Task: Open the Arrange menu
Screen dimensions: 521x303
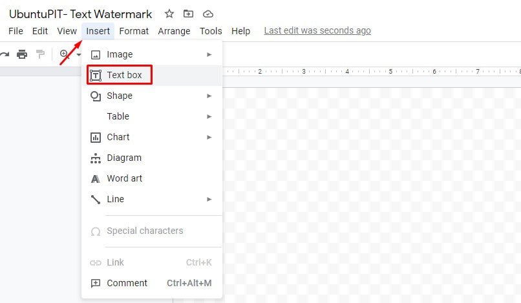Action: (174, 31)
